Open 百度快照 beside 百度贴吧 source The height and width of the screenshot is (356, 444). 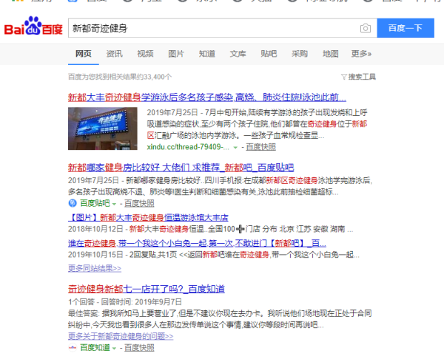[139, 203]
